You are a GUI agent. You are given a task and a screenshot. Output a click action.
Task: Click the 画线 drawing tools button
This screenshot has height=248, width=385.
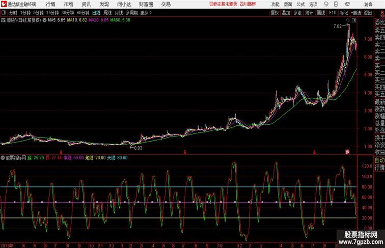(x=321, y=13)
